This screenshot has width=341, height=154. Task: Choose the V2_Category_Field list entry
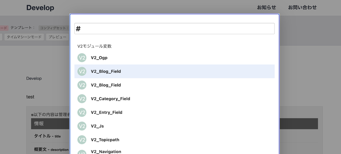click(110, 99)
